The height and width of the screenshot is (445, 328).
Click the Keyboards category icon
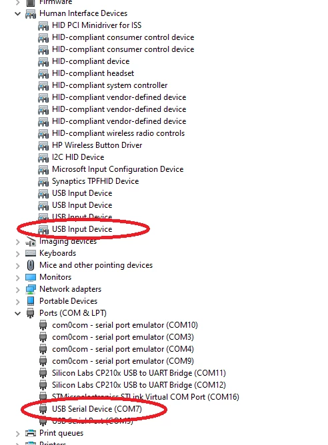point(31,253)
